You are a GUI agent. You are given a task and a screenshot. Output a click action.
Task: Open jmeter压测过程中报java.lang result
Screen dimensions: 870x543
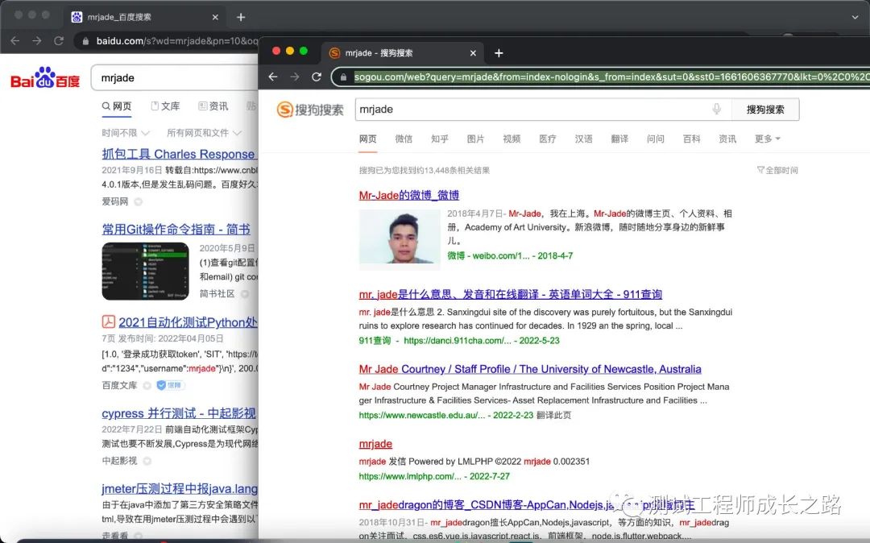179,489
